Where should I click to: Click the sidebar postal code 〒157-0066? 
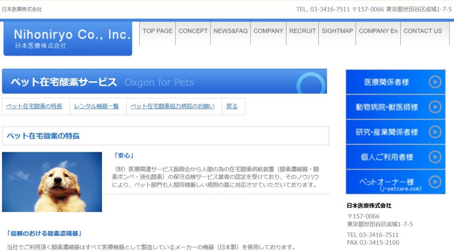364,217
